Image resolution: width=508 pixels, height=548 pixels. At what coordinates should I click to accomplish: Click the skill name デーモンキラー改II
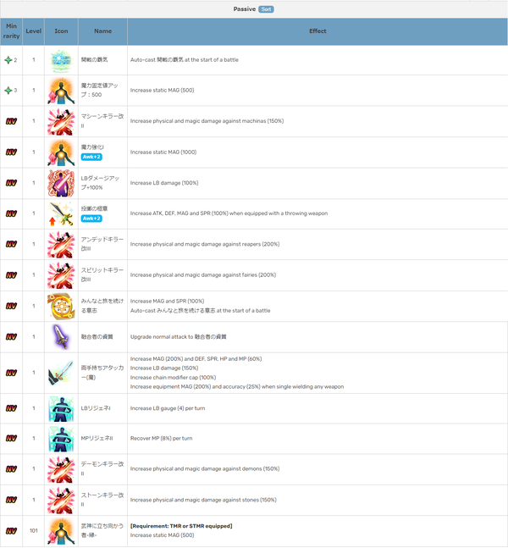point(102,468)
